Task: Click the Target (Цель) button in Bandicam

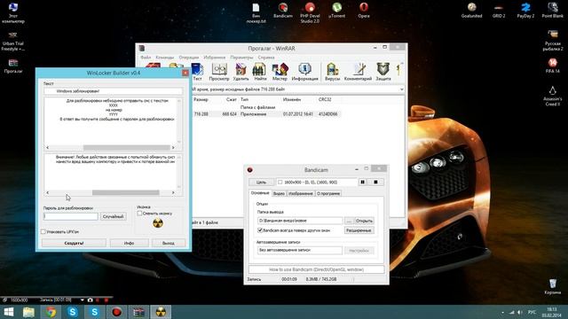Action: click(261, 182)
